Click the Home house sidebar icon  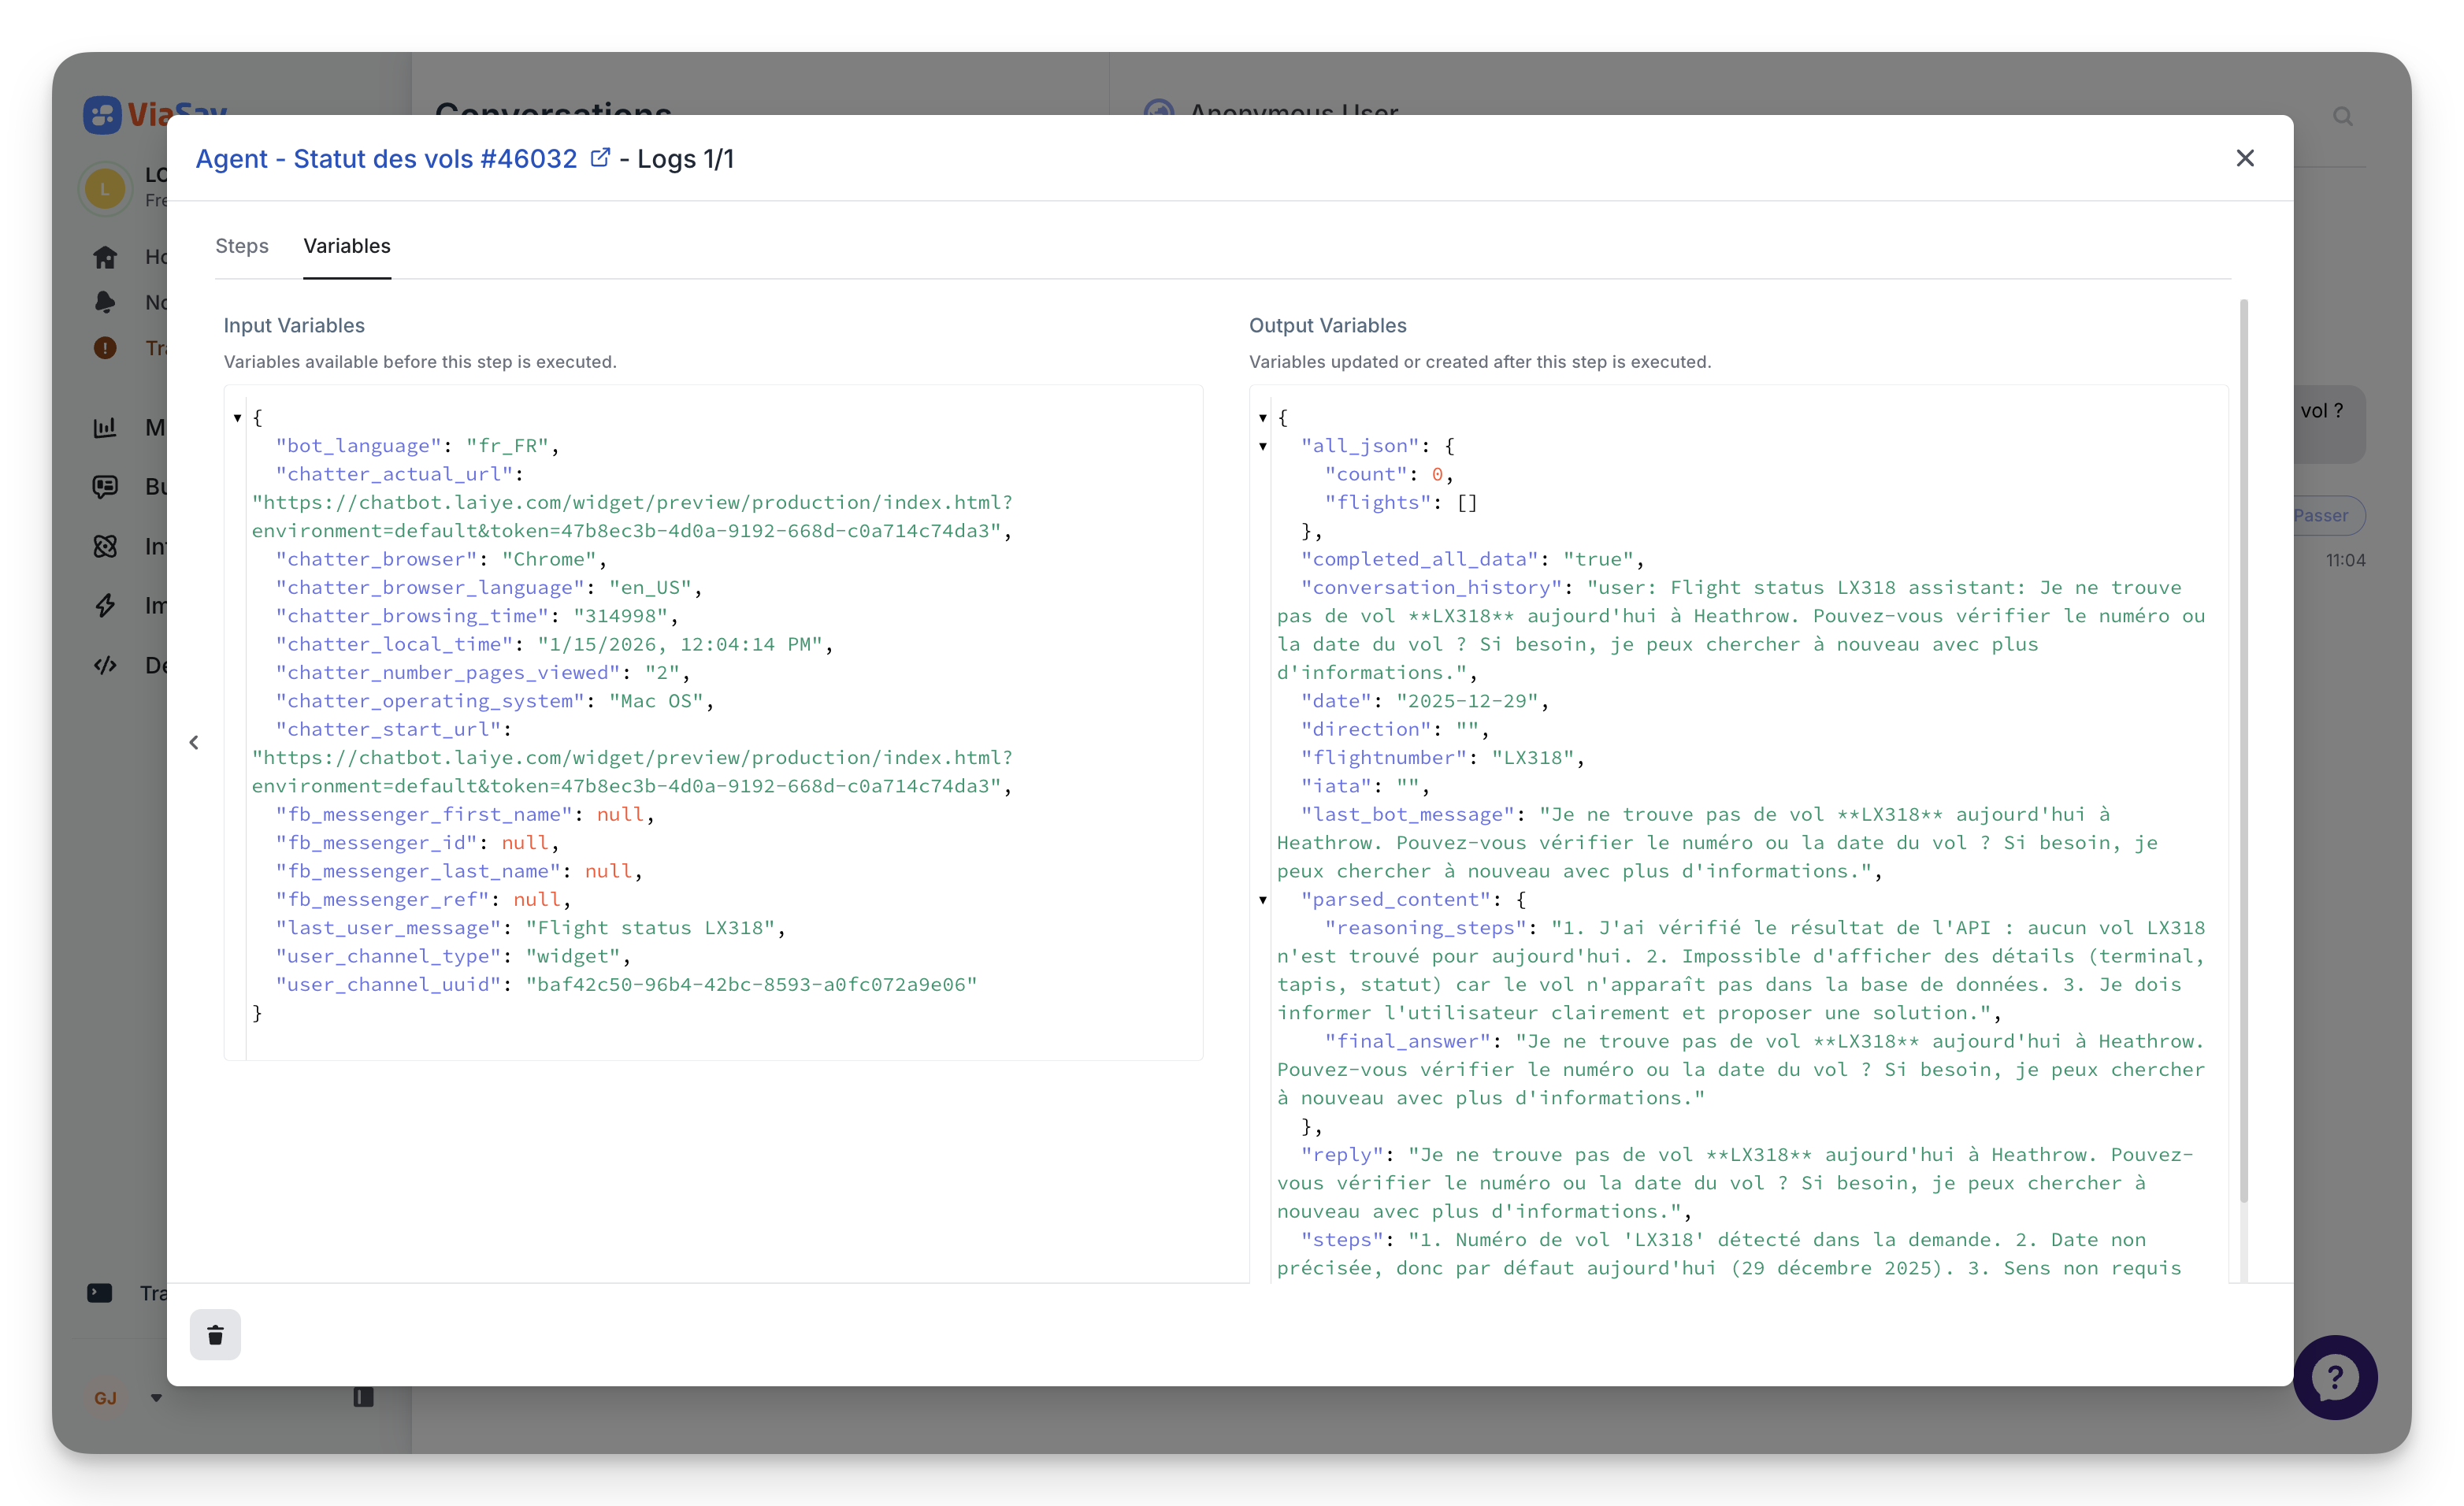(105, 257)
